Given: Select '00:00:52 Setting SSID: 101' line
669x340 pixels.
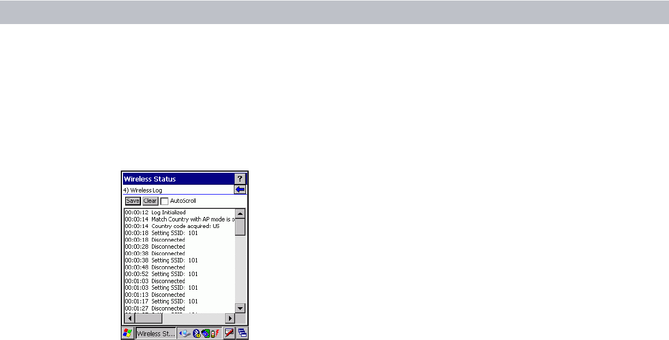Looking at the screenshot, I should tap(161, 274).
